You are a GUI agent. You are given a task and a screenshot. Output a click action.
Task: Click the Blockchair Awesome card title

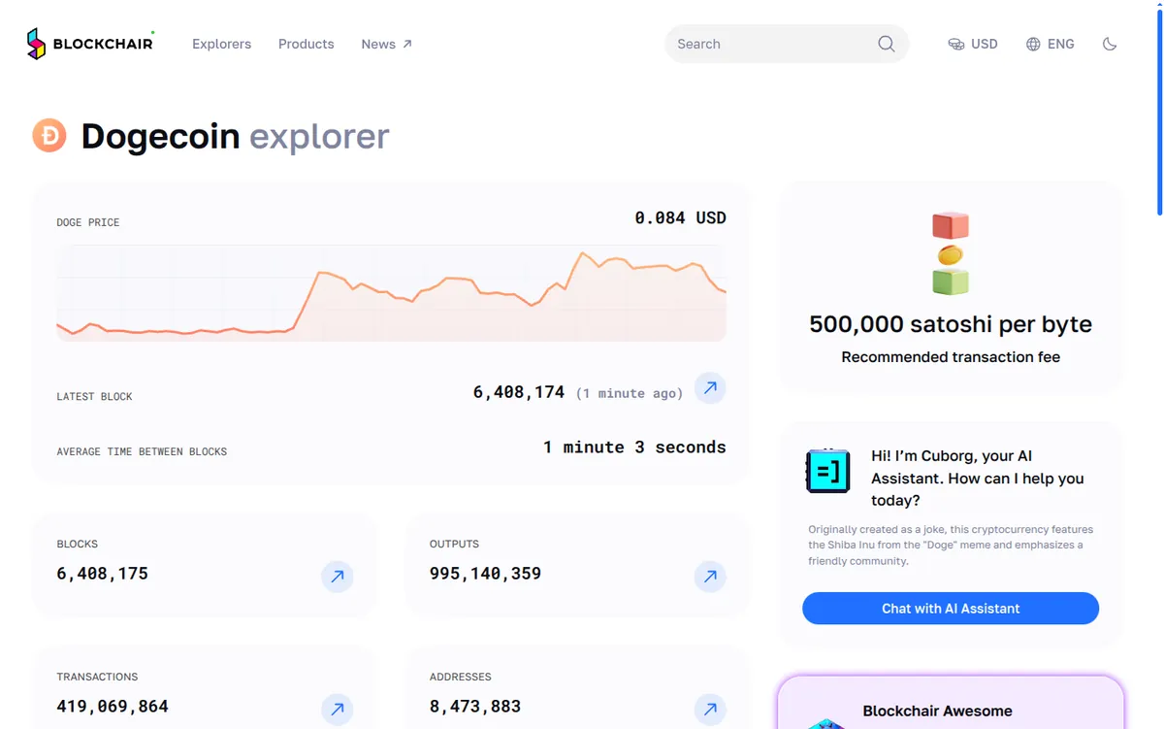(x=937, y=711)
